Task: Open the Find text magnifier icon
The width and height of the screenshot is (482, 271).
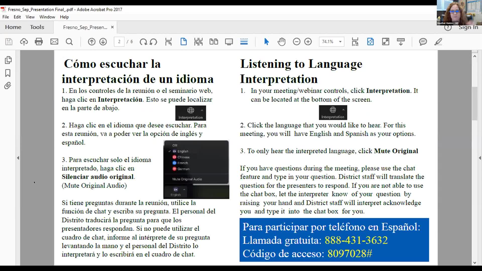Action: (69, 42)
